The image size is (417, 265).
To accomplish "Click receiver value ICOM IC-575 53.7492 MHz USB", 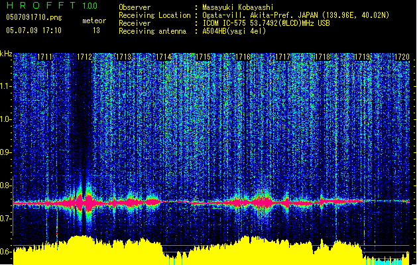I will [267, 23].
